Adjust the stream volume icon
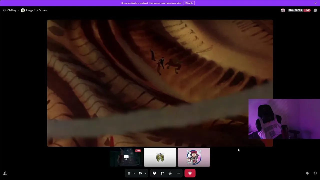 tap(307, 173)
